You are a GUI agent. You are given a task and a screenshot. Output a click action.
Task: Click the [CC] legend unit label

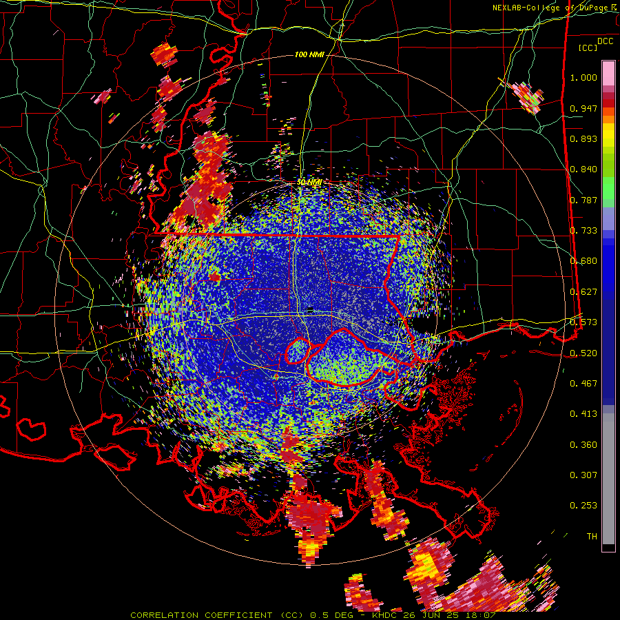[x=588, y=48]
